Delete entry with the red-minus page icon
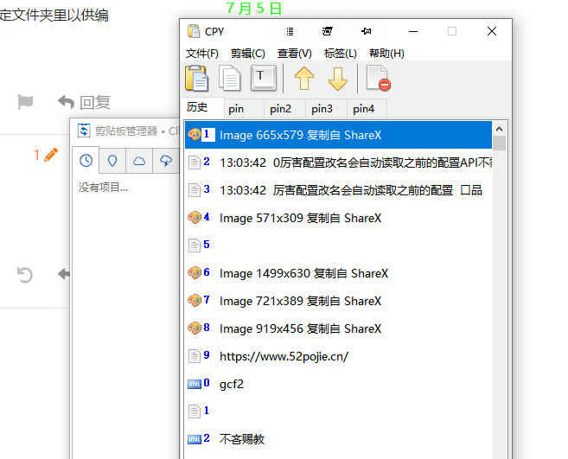The image size is (568, 459). (x=378, y=79)
